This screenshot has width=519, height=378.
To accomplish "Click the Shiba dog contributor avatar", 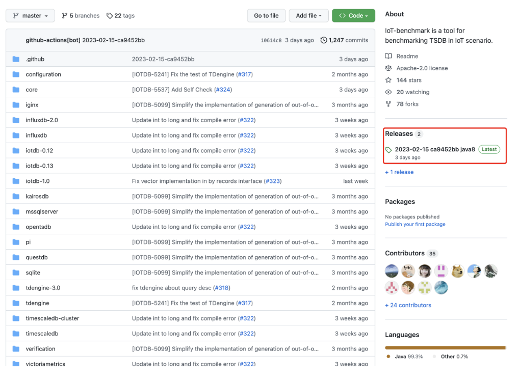I will pyautogui.click(x=457, y=271).
